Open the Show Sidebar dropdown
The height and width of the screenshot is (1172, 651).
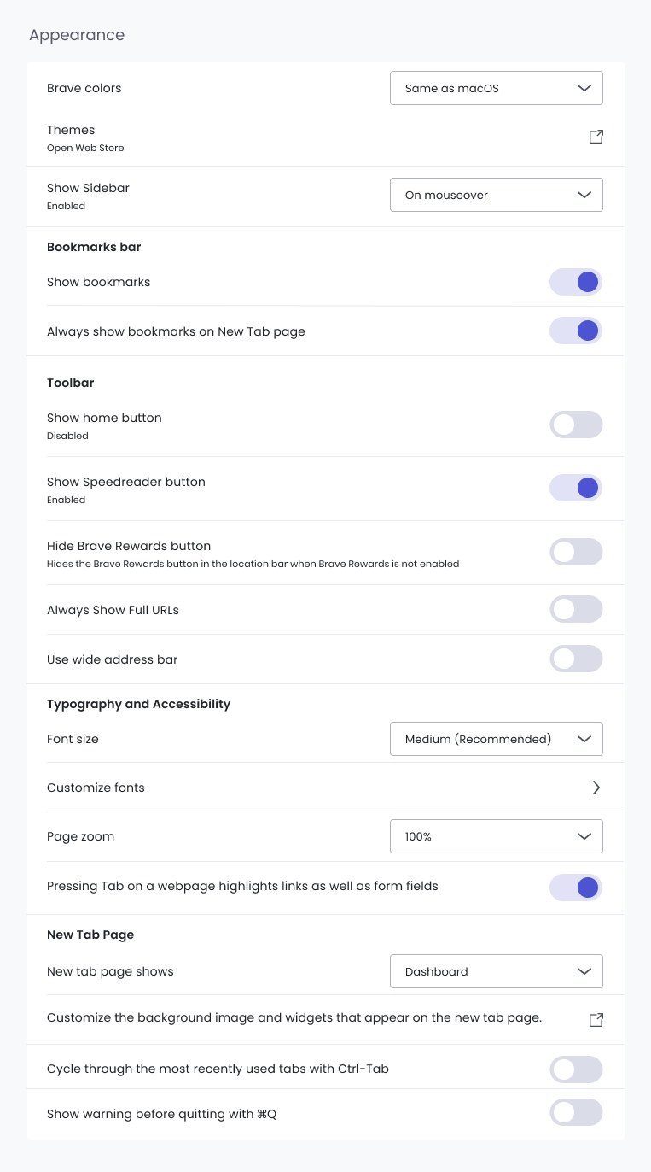[496, 195]
